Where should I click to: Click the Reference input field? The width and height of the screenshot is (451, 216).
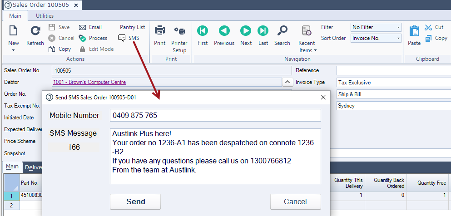(x=393, y=70)
